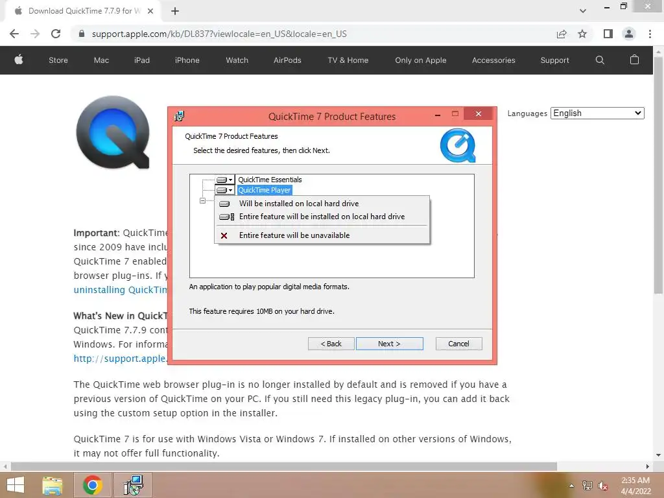Collapse the tree node with the minus box

click(x=202, y=201)
